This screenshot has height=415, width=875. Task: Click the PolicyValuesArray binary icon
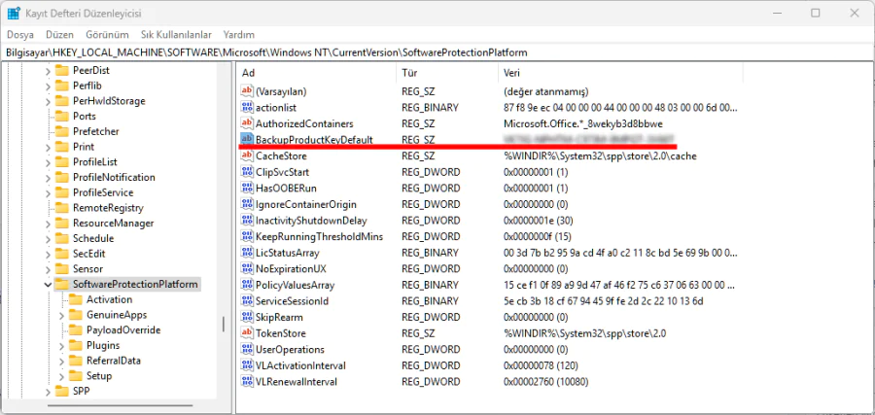pos(247,285)
